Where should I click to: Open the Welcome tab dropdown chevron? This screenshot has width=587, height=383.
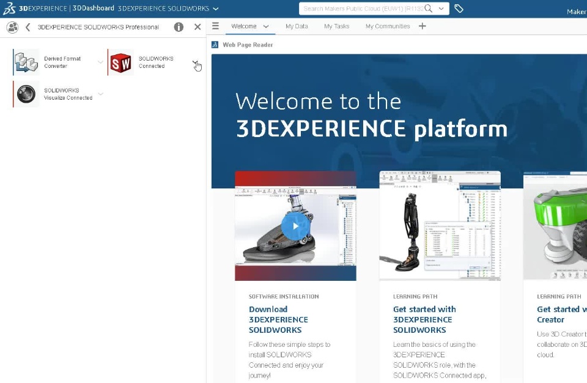pyautogui.click(x=266, y=26)
